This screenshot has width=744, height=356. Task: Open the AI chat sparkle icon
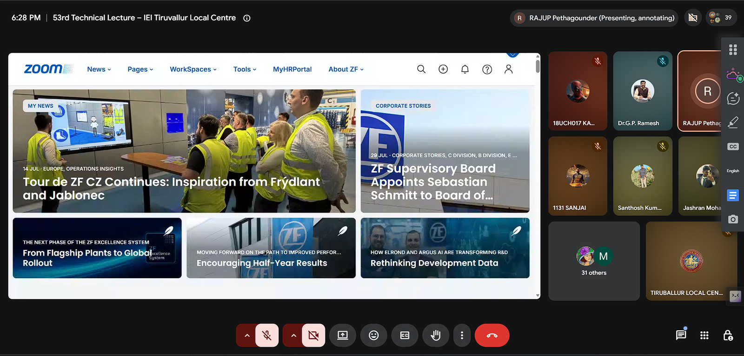(733, 98)
